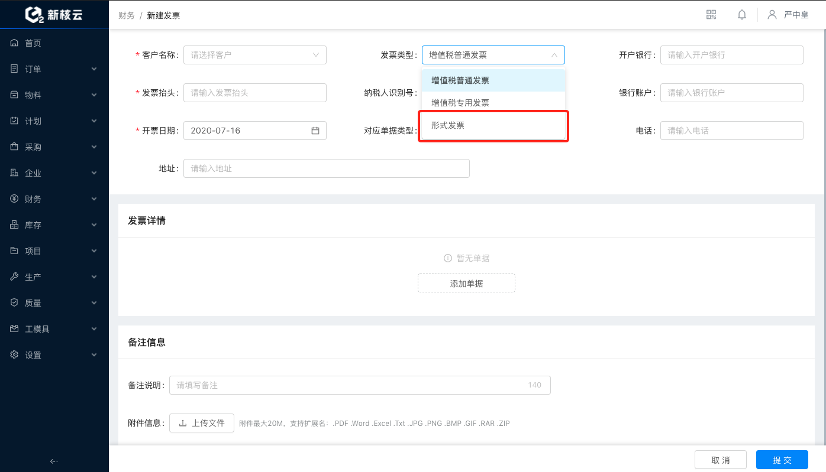The height and width of the screenshot is (472, 826).
Task: Click the 备注信息 section heading
Action: pyautogui.click(x=147, y=342)
